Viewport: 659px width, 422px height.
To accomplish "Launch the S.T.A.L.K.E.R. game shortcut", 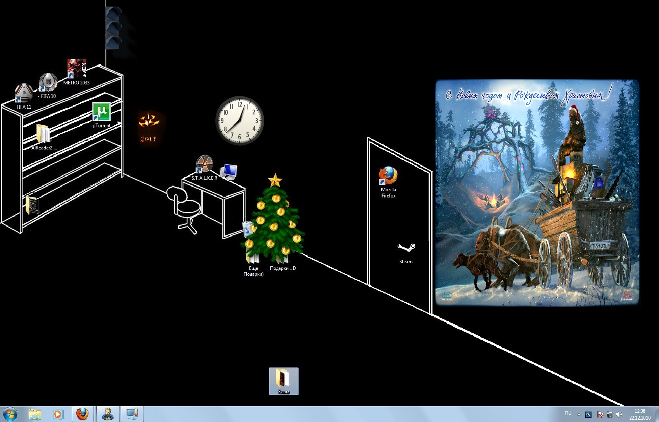I will pyautogui.click(x=204, y=167).
